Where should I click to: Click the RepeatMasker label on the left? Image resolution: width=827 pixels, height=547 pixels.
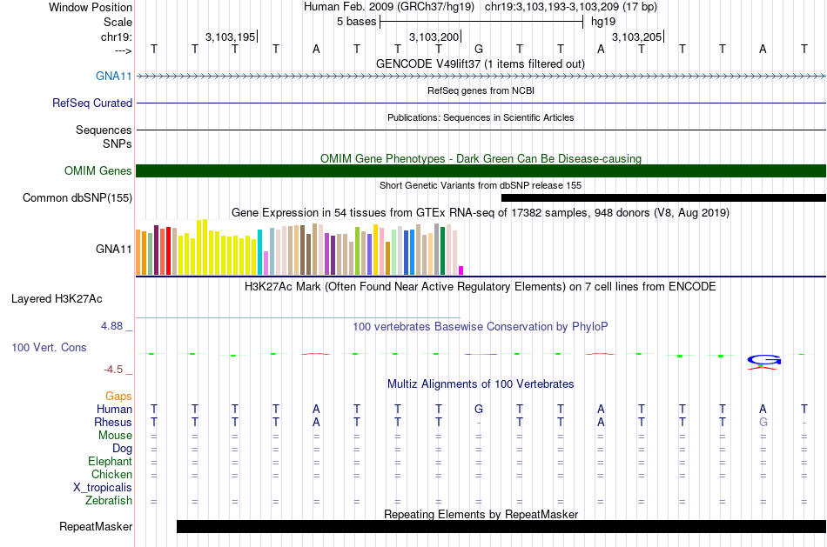click(x=96, y=527)
